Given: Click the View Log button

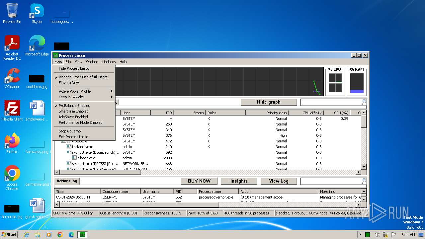Looking at the screenshot, I should 279,181.
